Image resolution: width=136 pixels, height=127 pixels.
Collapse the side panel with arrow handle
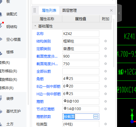(119, 13)
